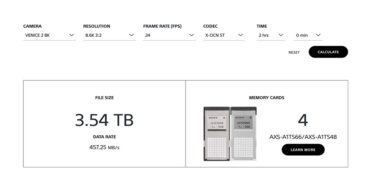Screen dimensions: 371x194
Task: Click the chevron arrow next to 8.6K 3:2
Action: coord(131,35)
